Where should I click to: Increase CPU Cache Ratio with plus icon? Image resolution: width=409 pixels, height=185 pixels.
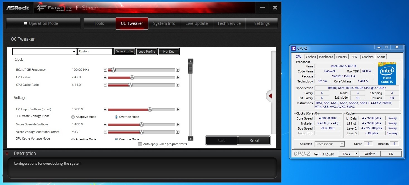coord(177,85)
